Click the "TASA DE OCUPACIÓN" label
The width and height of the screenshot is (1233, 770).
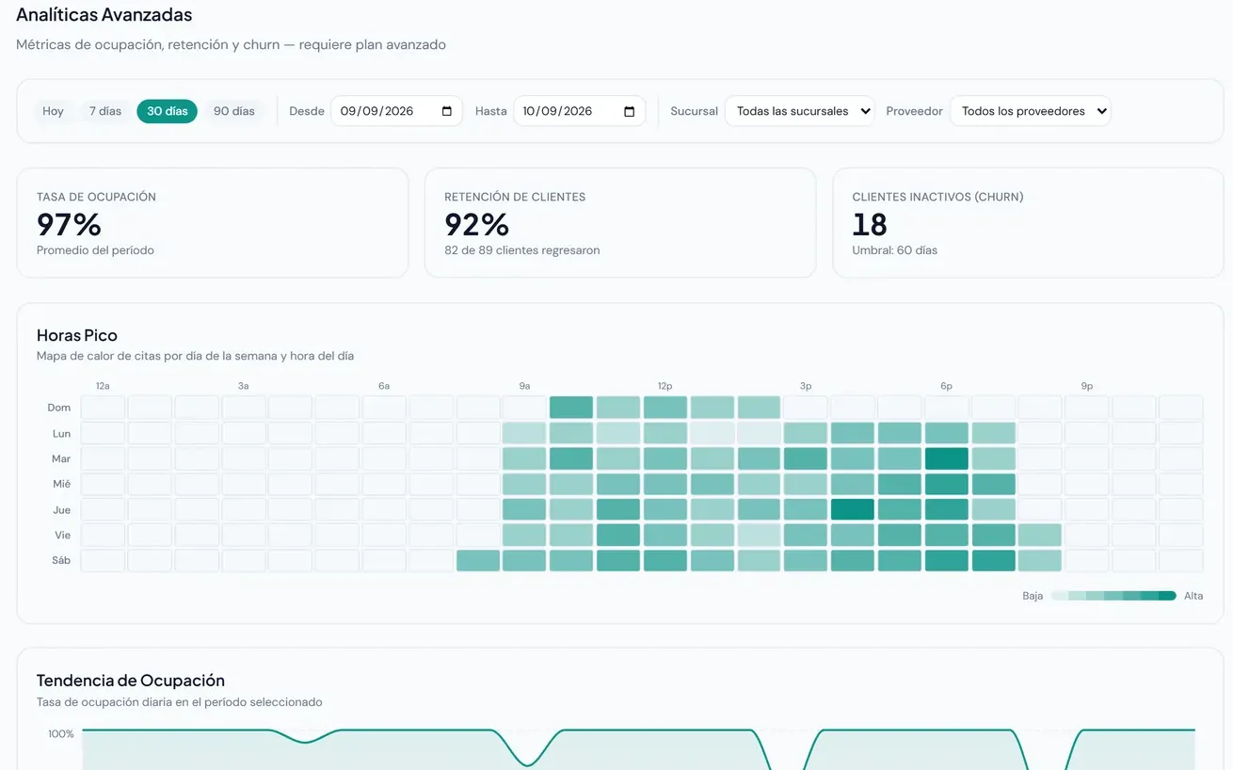click(96, 198)
